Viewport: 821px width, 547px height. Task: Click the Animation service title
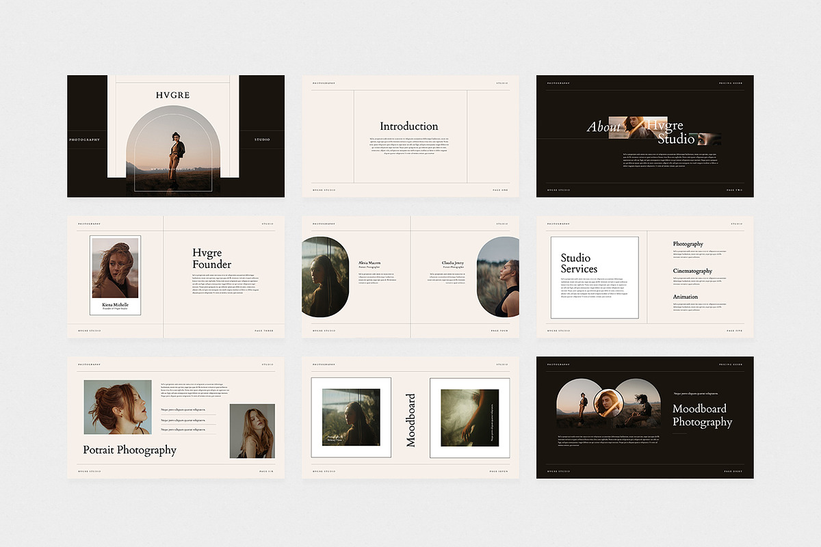pos(686,297)
